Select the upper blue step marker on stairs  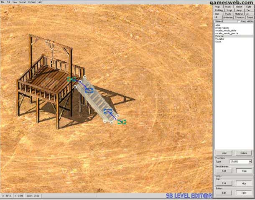pos(89,90)
